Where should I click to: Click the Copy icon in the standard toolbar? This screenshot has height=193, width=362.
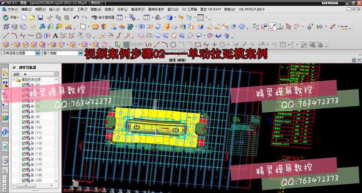58,17
